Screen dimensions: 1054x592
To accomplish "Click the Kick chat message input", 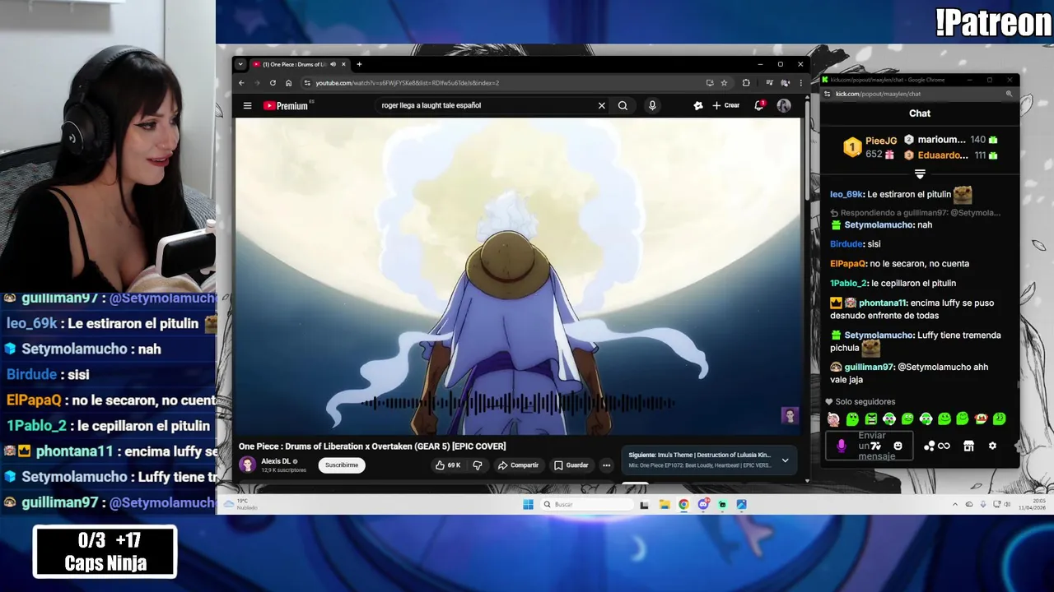I will coord(871,446).
